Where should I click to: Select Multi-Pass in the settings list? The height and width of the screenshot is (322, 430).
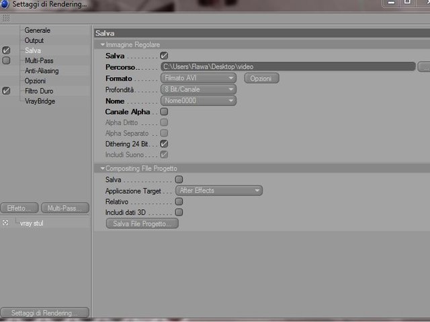point(39,61)
